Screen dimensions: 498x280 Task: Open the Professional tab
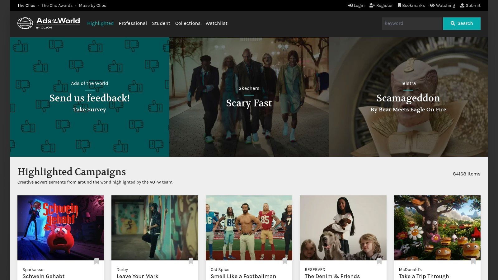coord(133,23)
